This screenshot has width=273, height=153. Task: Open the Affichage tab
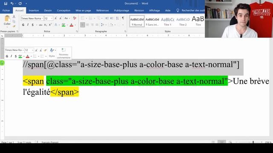coord(154,10)
